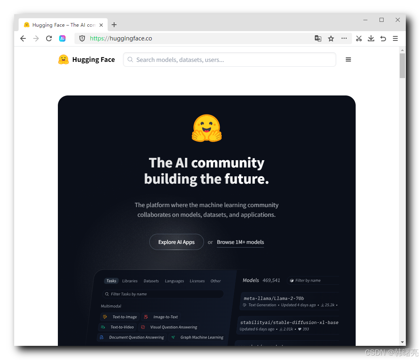Select the Other filter tab
Image resolution: width=420 pixels, height=360 pixels.
point(216,281)
